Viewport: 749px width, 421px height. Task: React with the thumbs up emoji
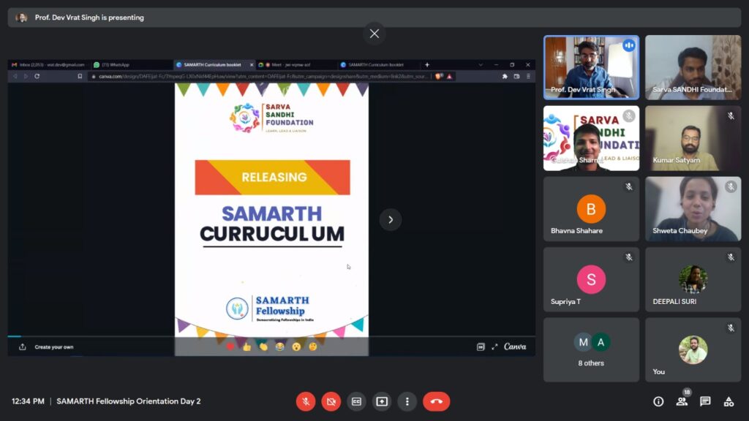pos(246,347)
